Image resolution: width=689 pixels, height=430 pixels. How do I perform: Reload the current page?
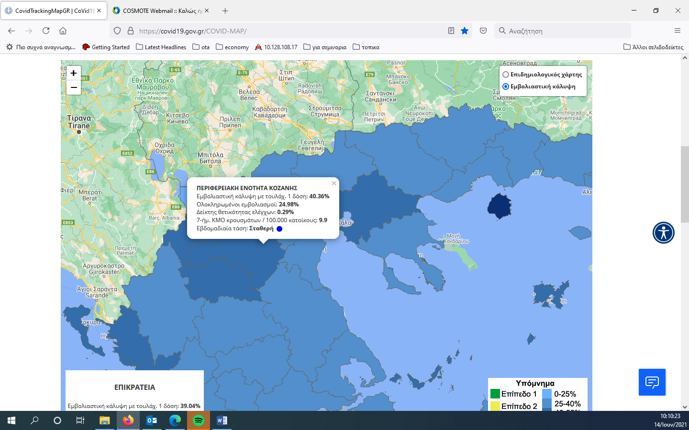click(46, 31)
